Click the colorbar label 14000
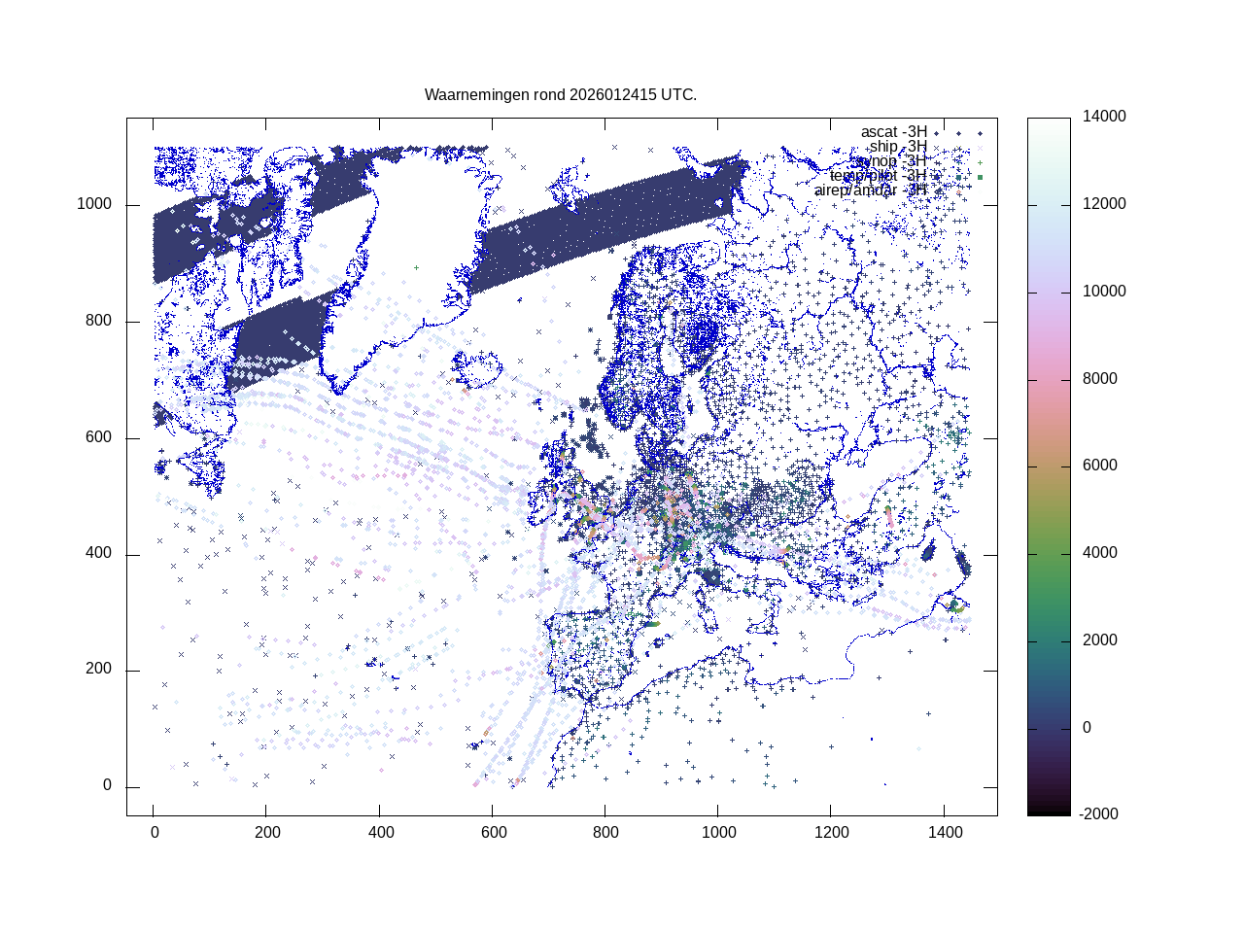The width and height of the screenshot is (1244, 933). click(1104, 117)
